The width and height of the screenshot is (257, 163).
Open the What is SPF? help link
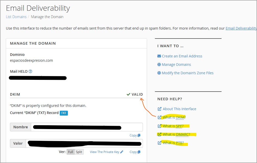[x=173, y=126]
